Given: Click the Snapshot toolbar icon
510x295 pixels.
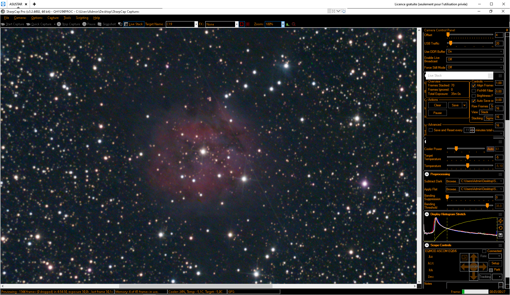Looking at the screenshot, I should (x=106, y=24).
